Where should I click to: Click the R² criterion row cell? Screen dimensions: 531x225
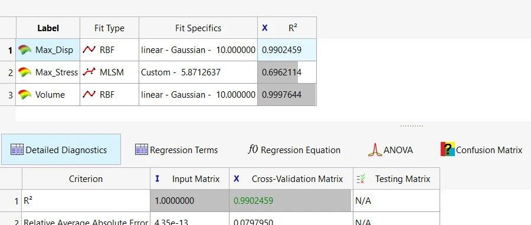point(86,201)
